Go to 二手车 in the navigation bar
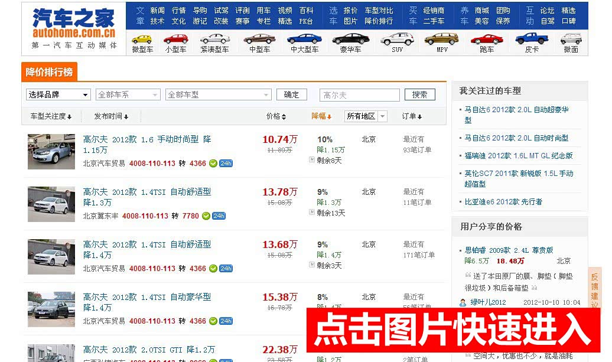Image resolution: width=612 pixels, height=362 pixels. (x=434, y=21)
